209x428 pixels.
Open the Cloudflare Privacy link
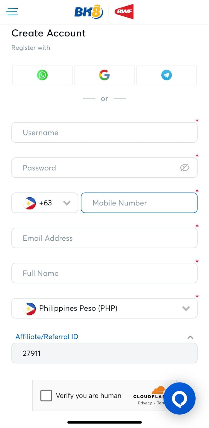point(145,403)
